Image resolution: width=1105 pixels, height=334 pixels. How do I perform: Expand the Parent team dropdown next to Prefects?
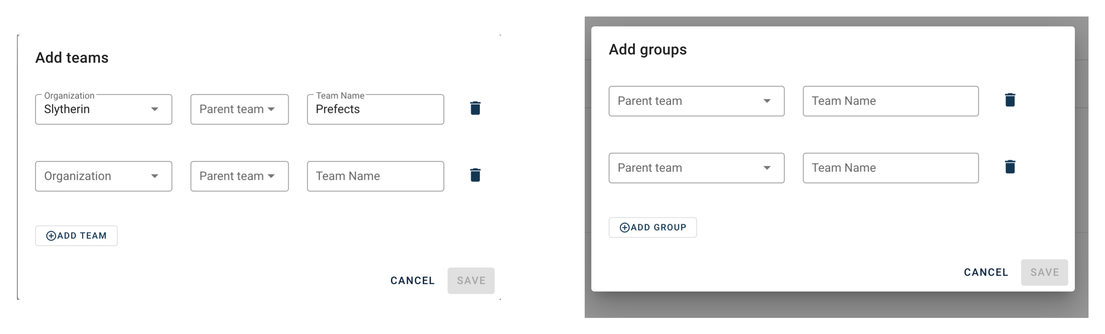coord(239,109)
